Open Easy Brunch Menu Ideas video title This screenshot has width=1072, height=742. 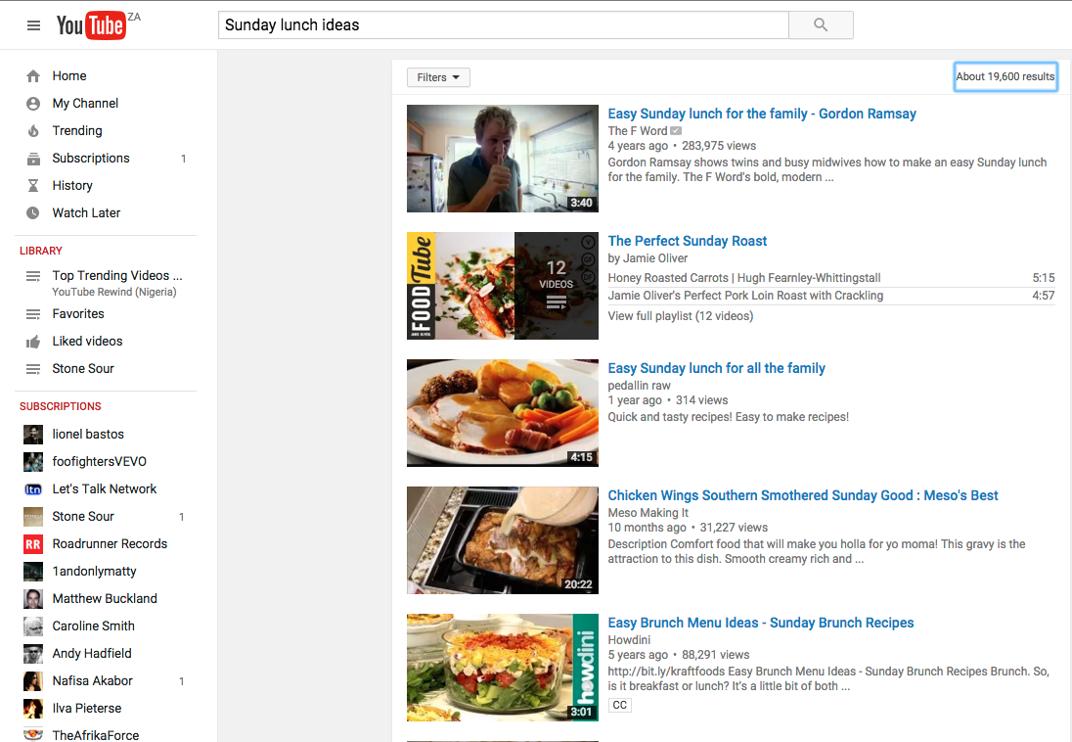coord(761,623)
